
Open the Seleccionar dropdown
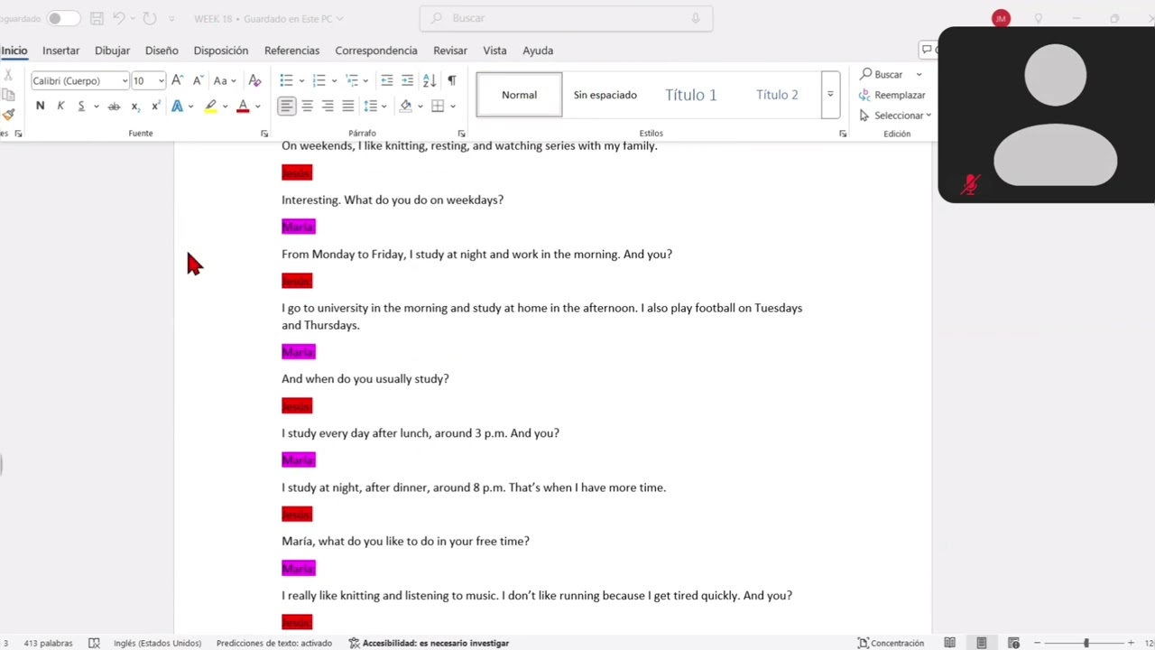[x=894, y=116]
